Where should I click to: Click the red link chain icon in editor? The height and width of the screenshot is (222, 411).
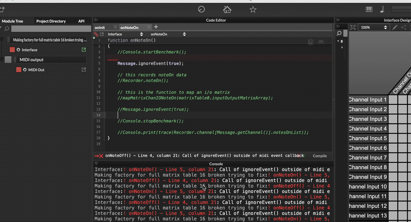[x=96, y=34]
